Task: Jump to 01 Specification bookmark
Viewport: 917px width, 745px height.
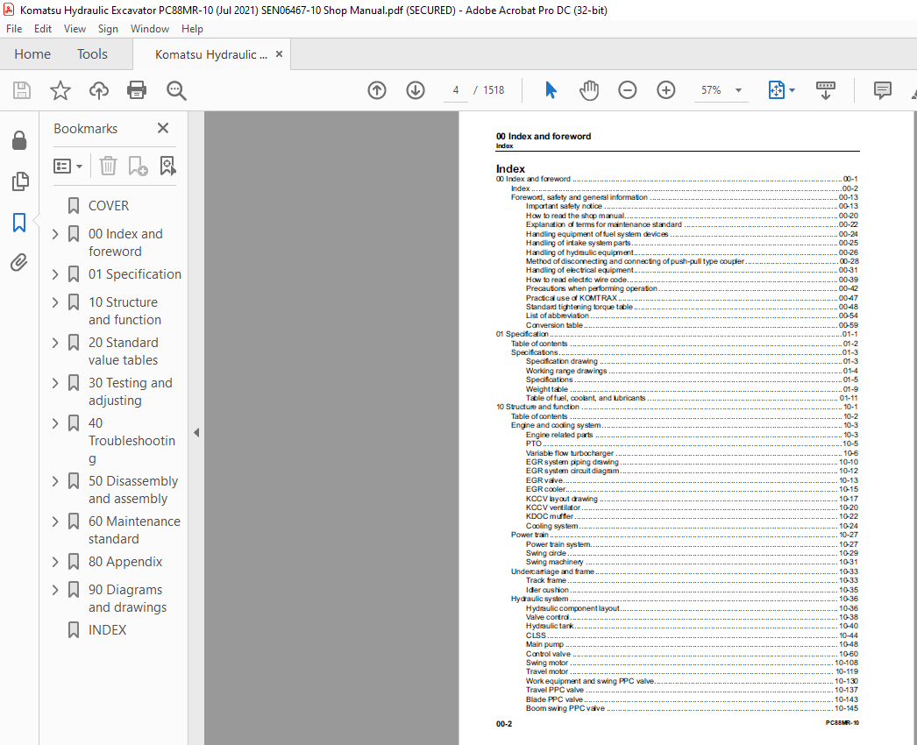Action: [135, 274]
